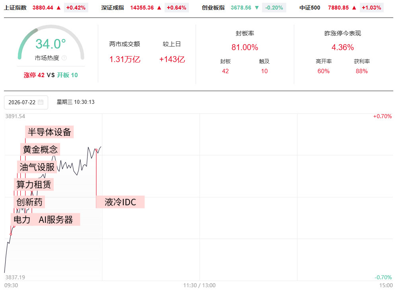Click the 电力 sector label

[x=22, y=220]
